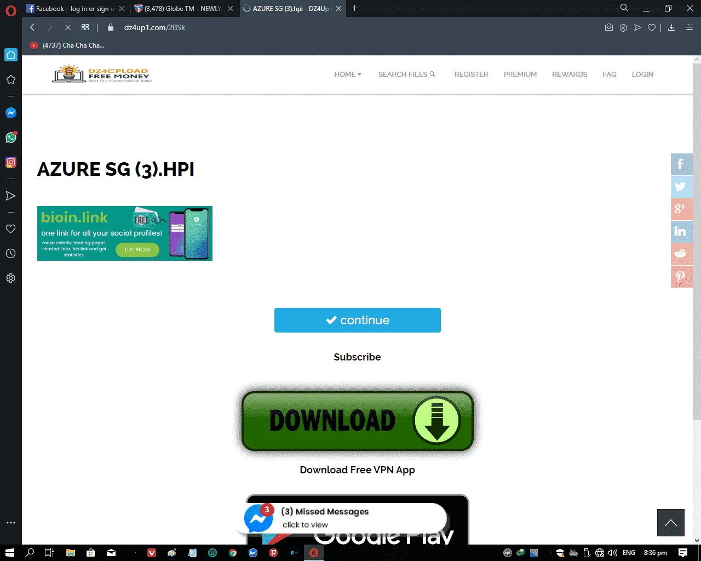Open Windows taskbar search
Viewport: 701px width, 561px height.
(x=30, y=553)
